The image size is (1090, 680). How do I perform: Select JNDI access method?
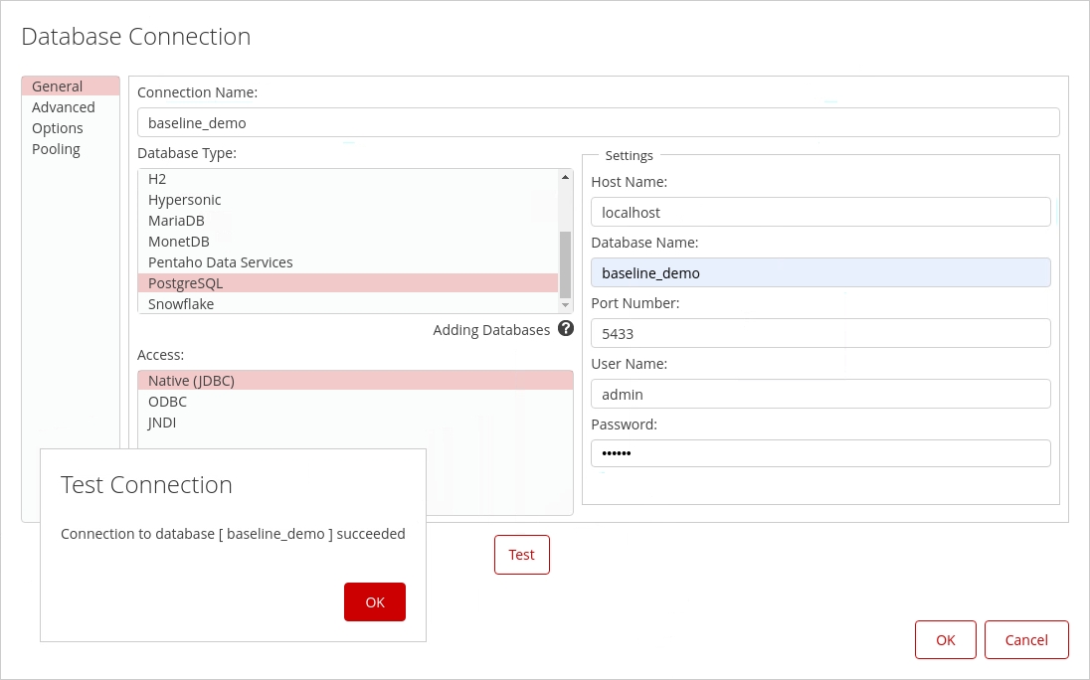[162, 423]
